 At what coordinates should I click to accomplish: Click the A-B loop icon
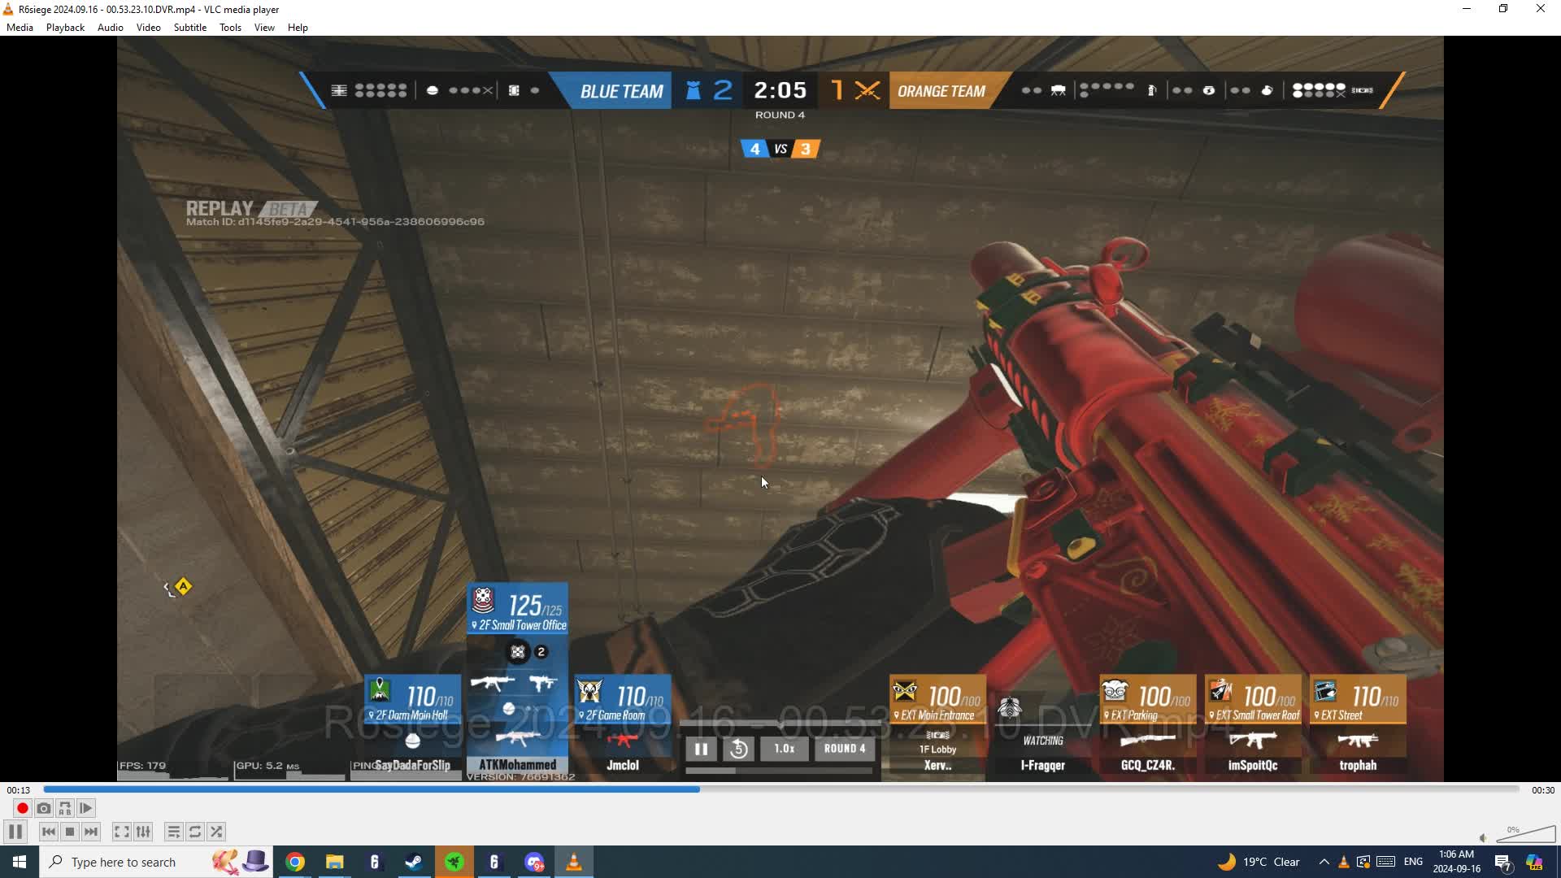(64, 808)
